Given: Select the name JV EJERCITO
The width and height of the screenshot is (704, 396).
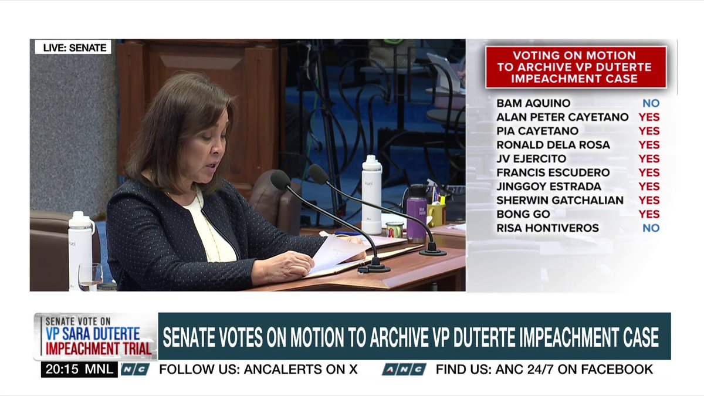Looking at the screenshot, I should (532, 158).
